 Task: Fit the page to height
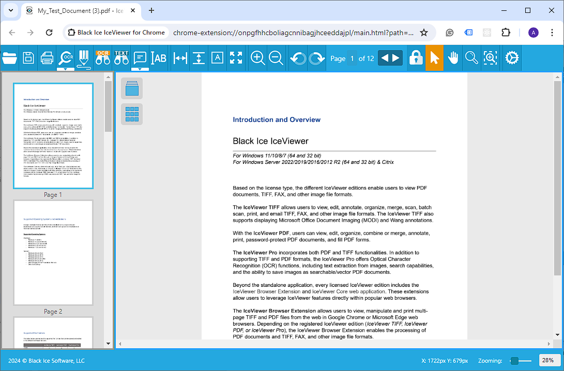[x=199, y=58]
